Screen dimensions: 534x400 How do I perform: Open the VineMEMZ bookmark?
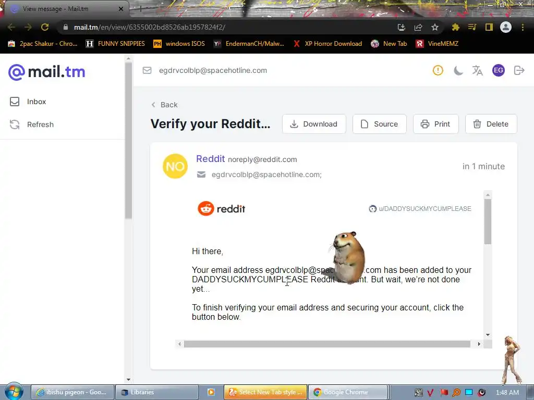pyautogui.click(x=438, y=44)
